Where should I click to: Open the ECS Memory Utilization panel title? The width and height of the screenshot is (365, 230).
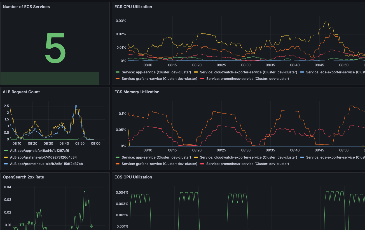coord(137,92)
